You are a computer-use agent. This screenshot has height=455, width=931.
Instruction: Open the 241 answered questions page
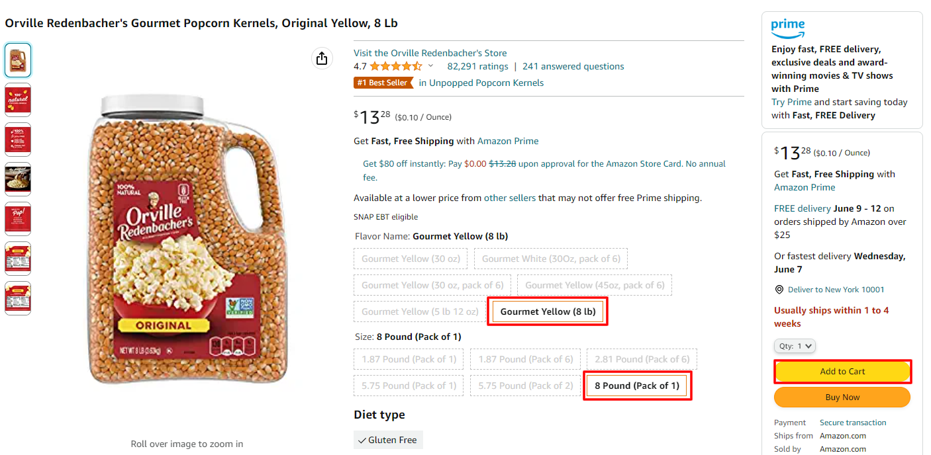[x=573, y=65]
